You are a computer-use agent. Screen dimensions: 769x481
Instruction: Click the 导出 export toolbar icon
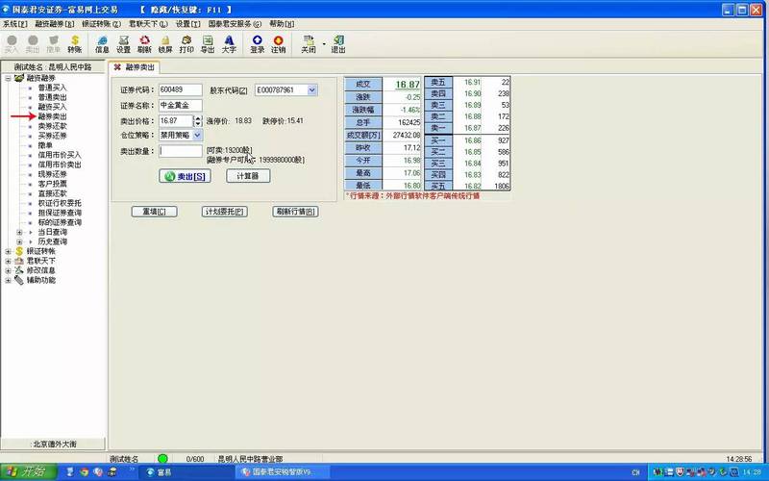click(208, 44)
